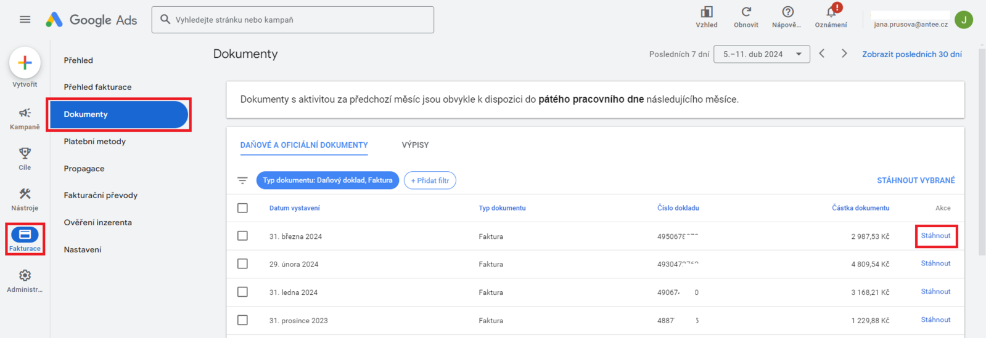This screenshot has height=338, width=986.
Task: Switch to the Výpisy tab
Action: [415, 145]
